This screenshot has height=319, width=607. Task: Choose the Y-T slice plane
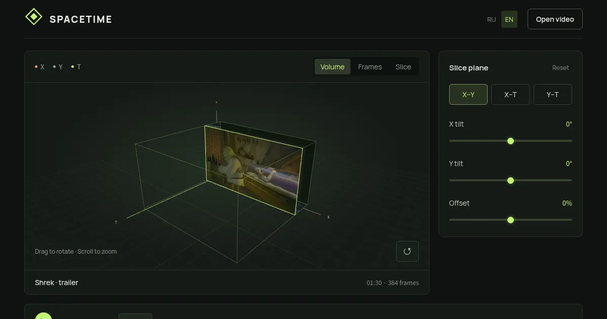[x=553, y=95]
